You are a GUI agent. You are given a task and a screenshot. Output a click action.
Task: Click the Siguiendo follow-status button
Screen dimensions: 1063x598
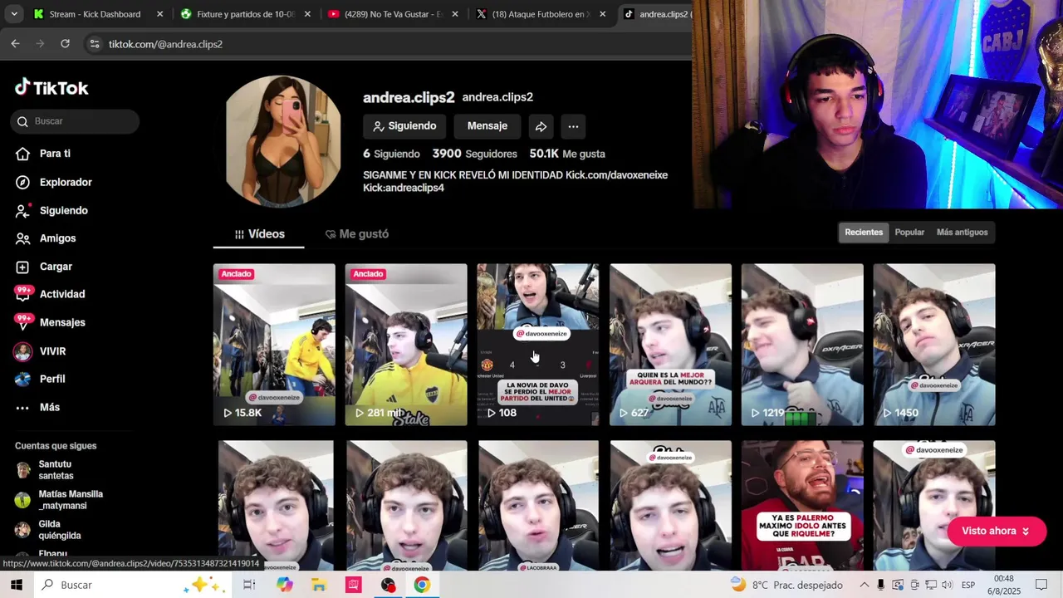404,126
